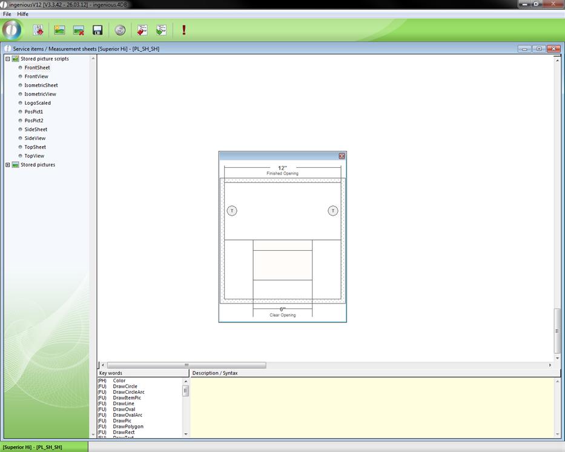This screenshot has width=565, height=452.
Task: Choose the DrawPolygon keyword entry
Action: 128,427
